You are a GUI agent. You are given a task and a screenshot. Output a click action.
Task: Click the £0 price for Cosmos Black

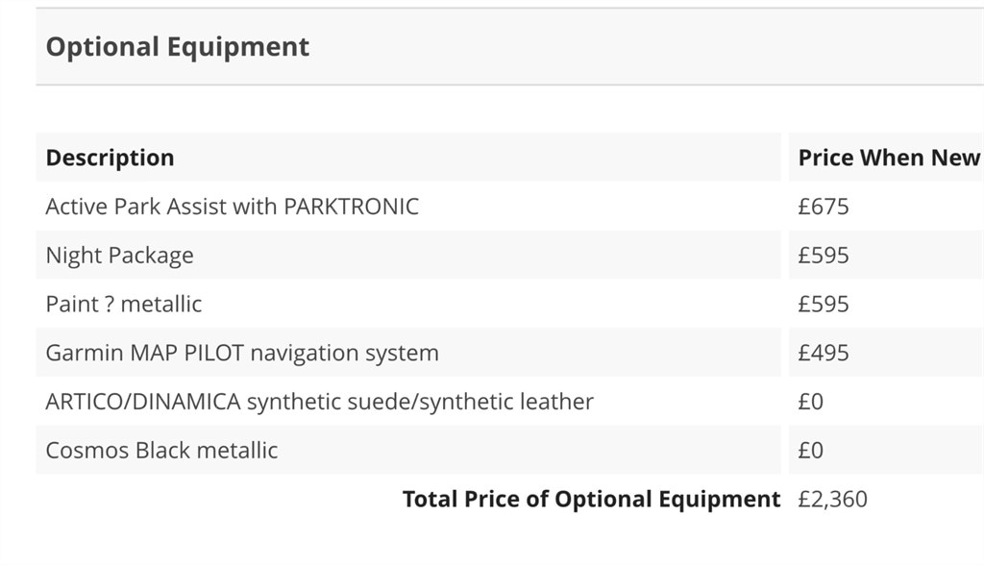pos(811,451)
